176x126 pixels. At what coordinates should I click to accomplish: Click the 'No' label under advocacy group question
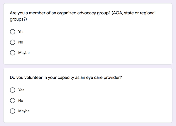pyautogui.click(x=21, y=42)
